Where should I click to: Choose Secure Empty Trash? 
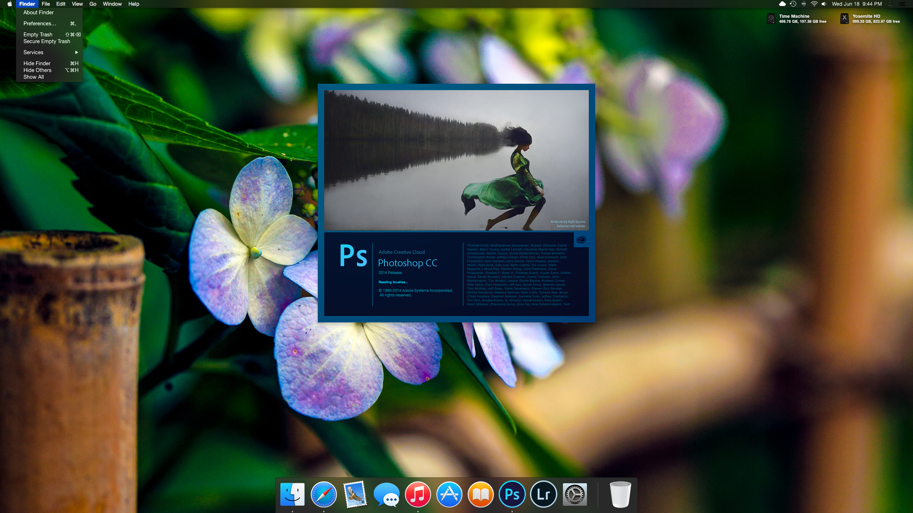49,41
